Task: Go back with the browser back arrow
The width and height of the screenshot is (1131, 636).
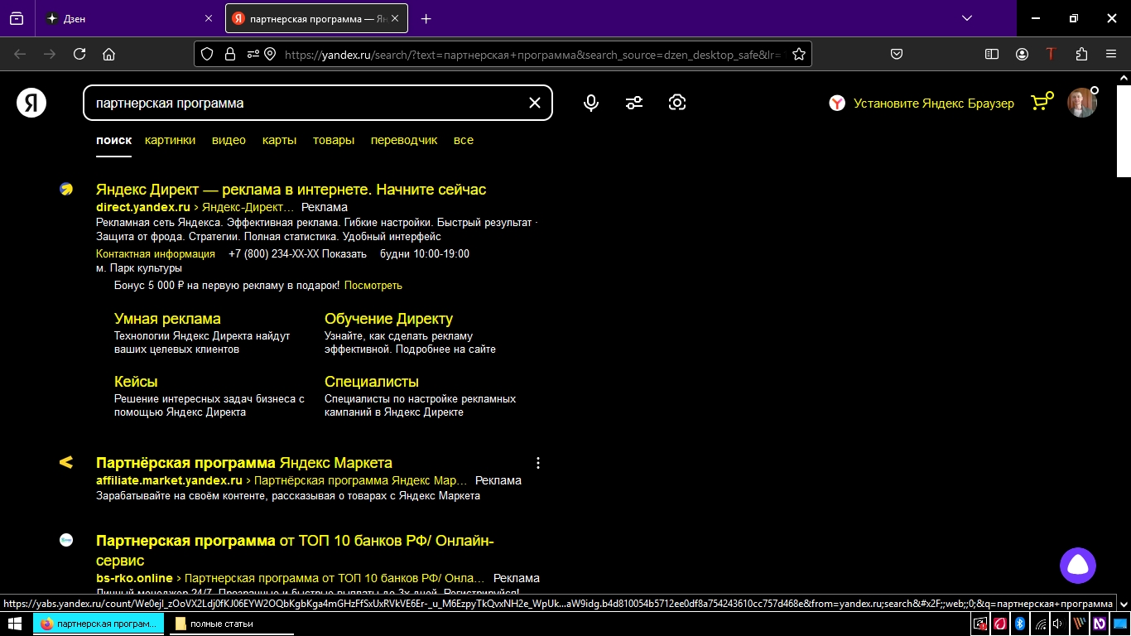Action: tap(20, 54)
